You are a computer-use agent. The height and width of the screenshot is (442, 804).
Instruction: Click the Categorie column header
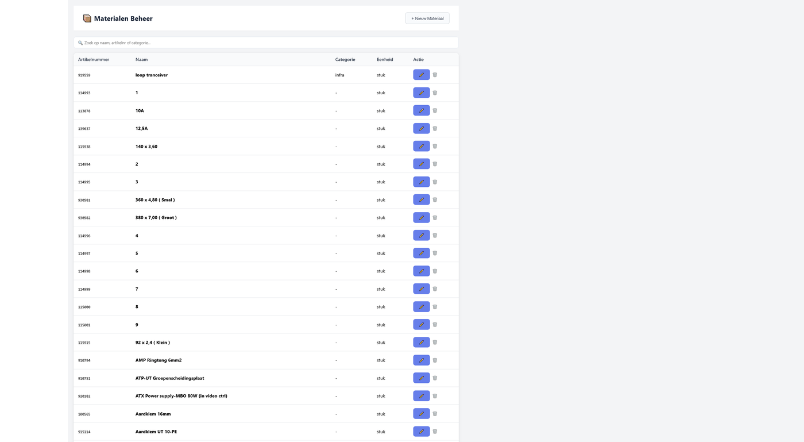[345, 59]
